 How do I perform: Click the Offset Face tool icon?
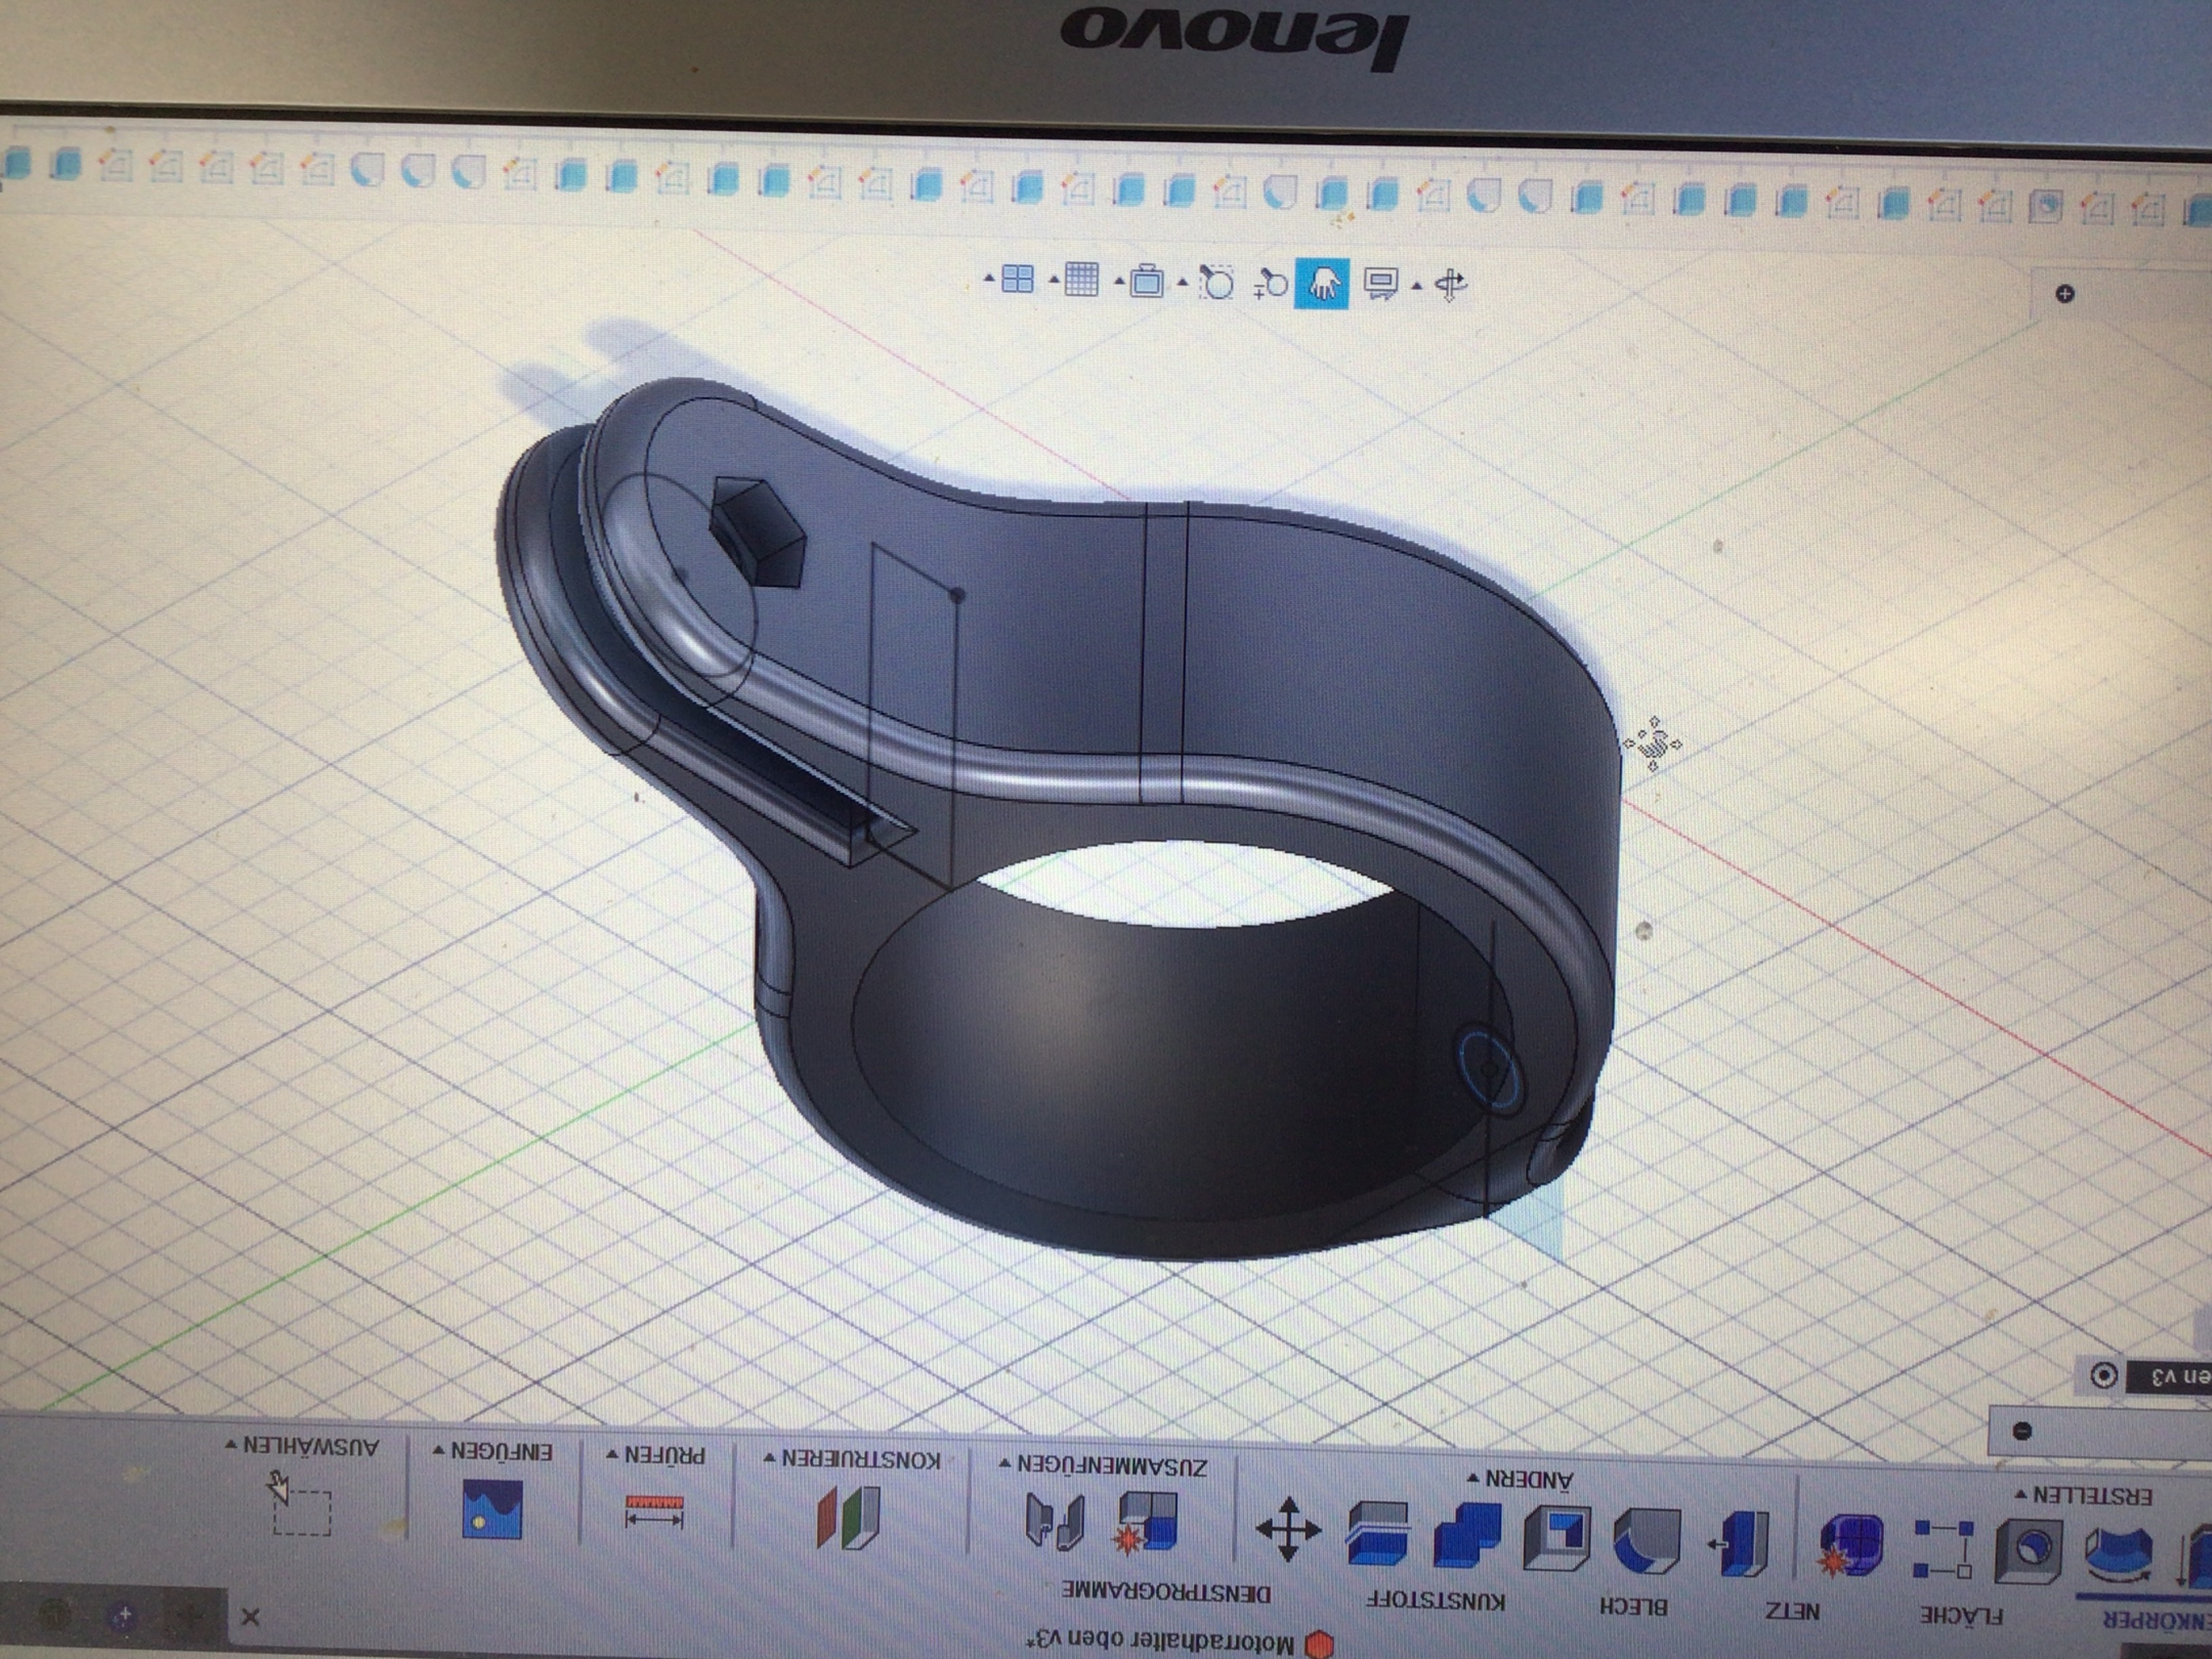coord(1378,1532)
